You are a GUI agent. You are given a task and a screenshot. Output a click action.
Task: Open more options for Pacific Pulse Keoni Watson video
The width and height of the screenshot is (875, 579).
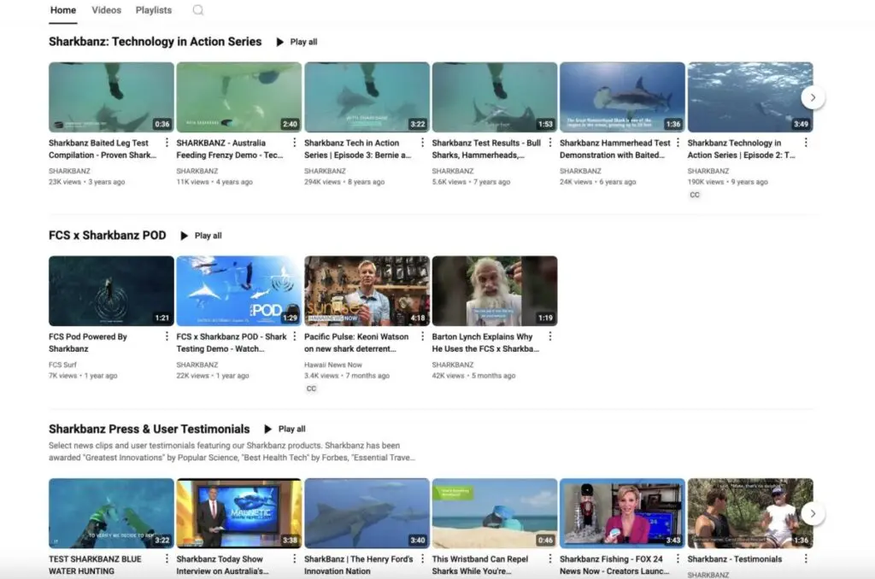pyautogui.click(x=422, y=337)
